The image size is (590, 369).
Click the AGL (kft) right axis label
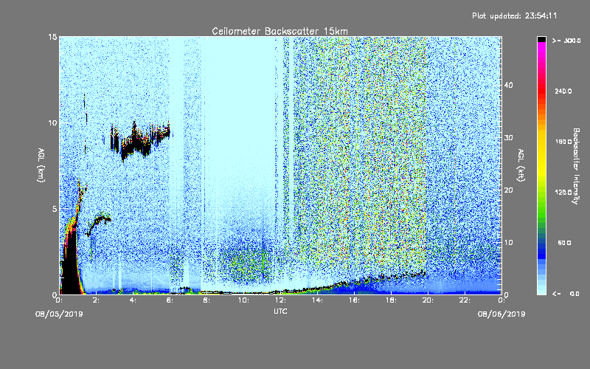pos(521,165)
